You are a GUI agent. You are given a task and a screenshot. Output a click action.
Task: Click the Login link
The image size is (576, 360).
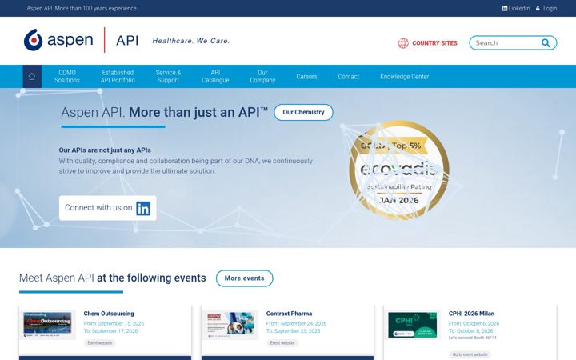(x=550, y=8)
